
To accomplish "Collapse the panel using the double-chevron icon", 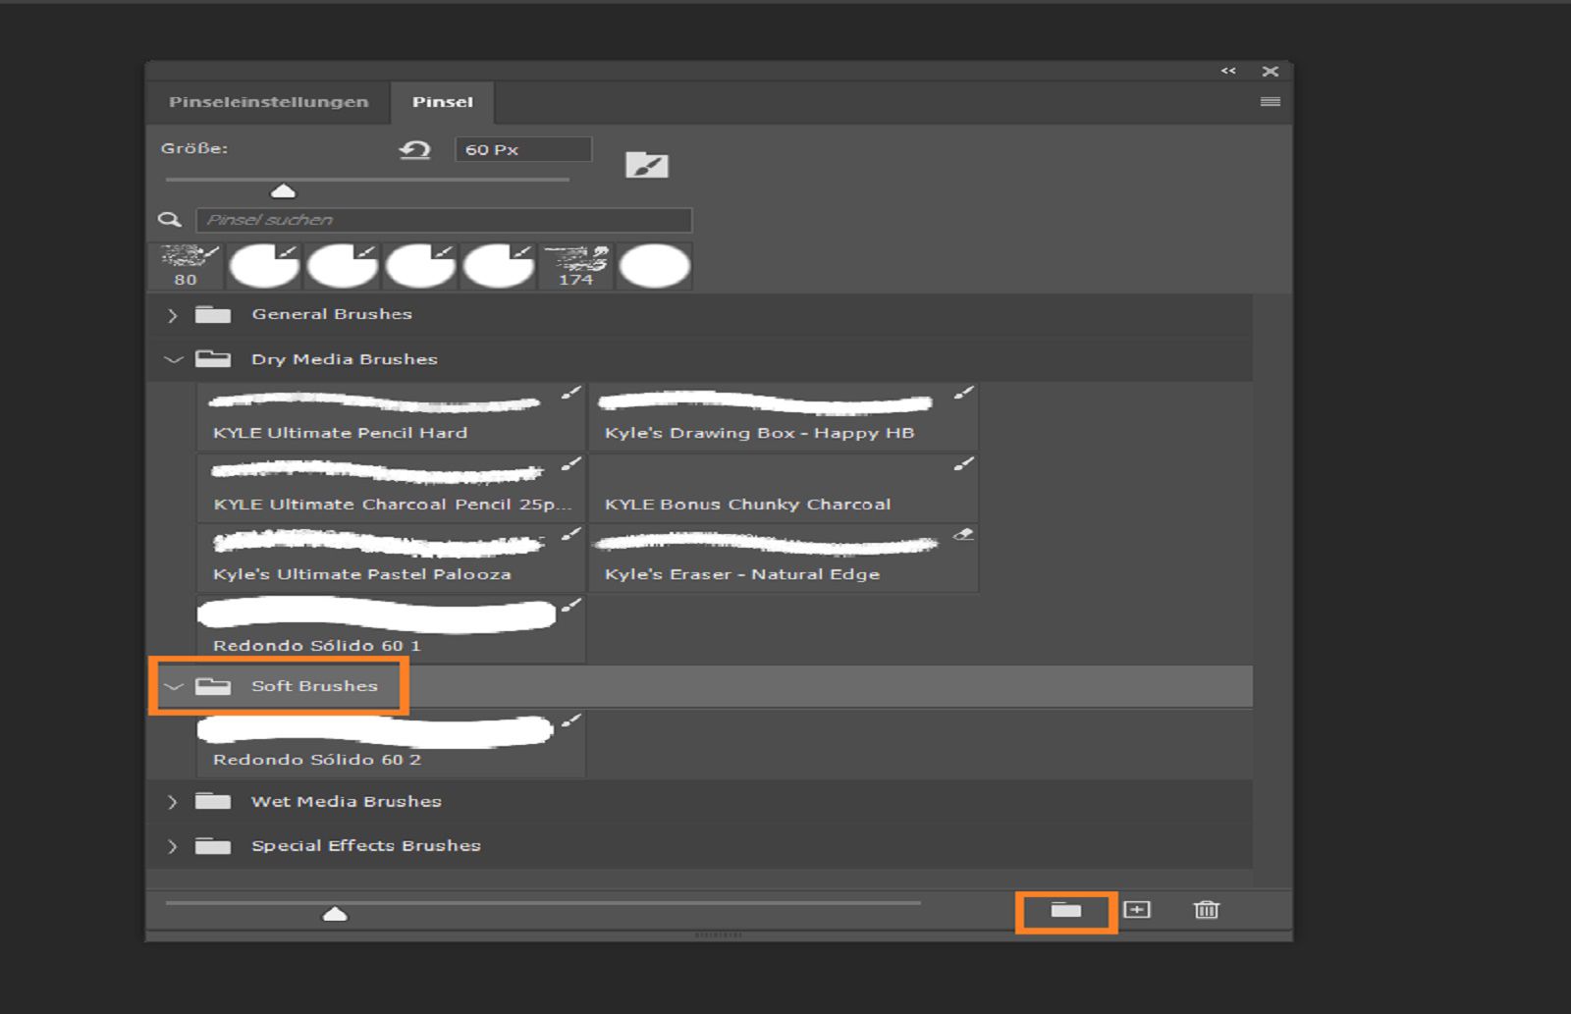I will pos(1228,71).
